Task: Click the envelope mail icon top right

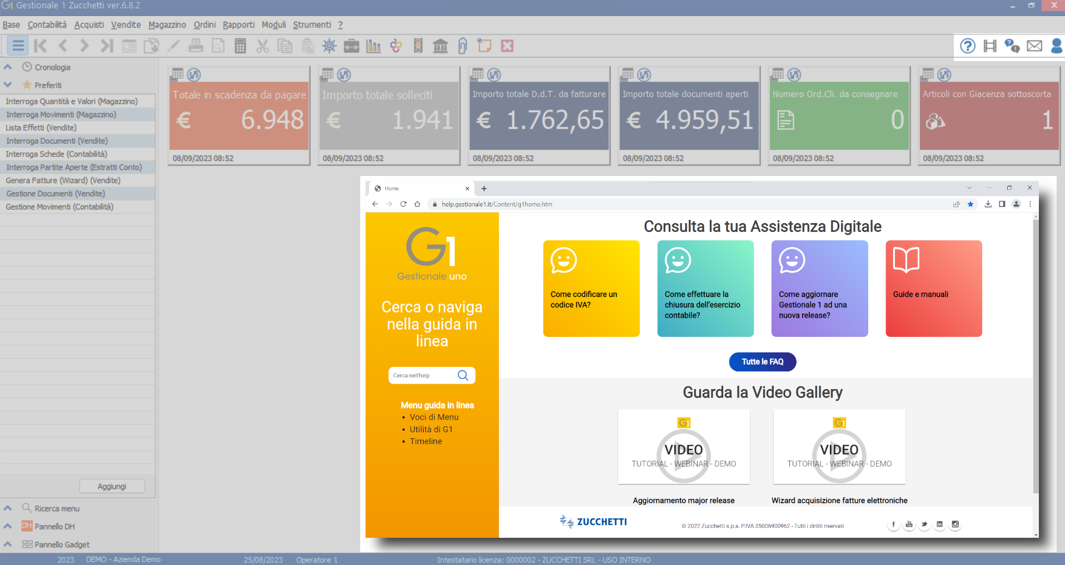Action: (x=1034, y=46)
